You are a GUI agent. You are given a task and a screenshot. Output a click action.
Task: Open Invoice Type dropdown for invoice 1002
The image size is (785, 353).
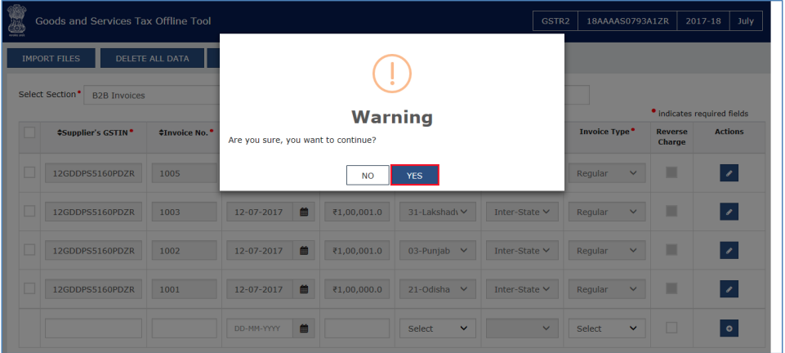click(x=607, y=250)
